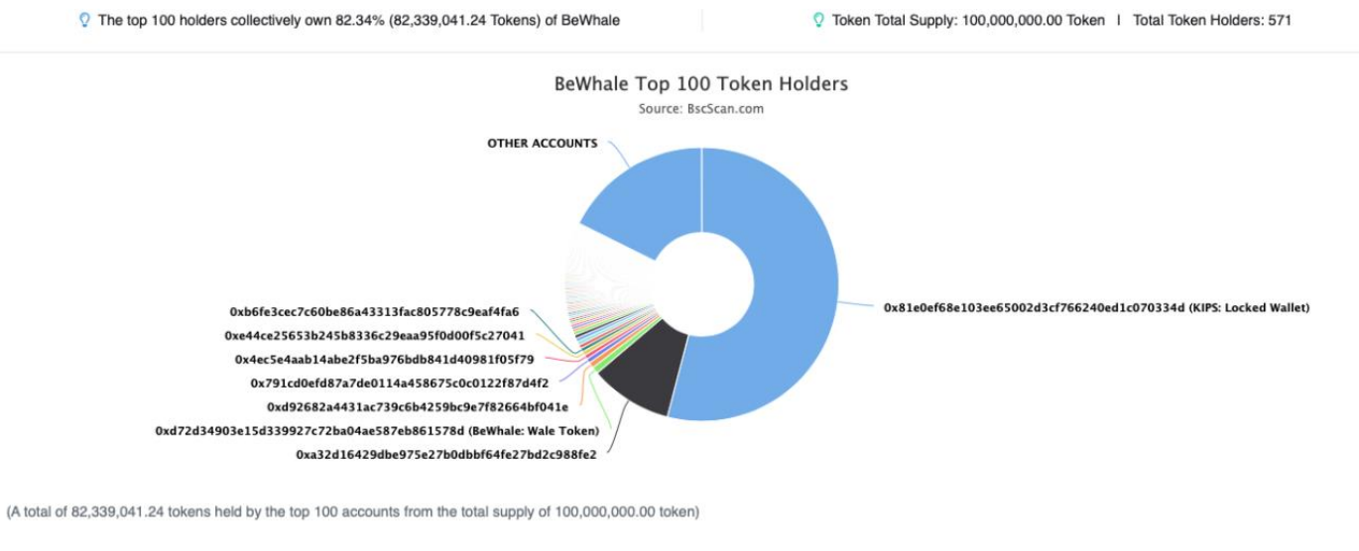Image resolution: width=1359 pixels, height=551 pixels.
Task: Click address label 0x4ec5e4aab14abe2f5ba976bdb841d40981f05f79
Action: tap(385, 359)
